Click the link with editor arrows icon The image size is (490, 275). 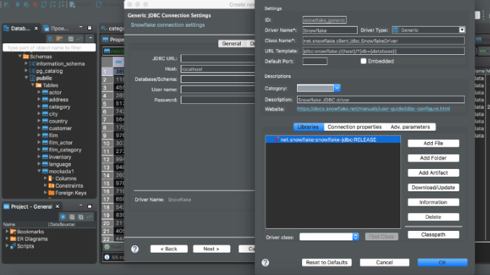pyautogui.click(x=79, y=39)
